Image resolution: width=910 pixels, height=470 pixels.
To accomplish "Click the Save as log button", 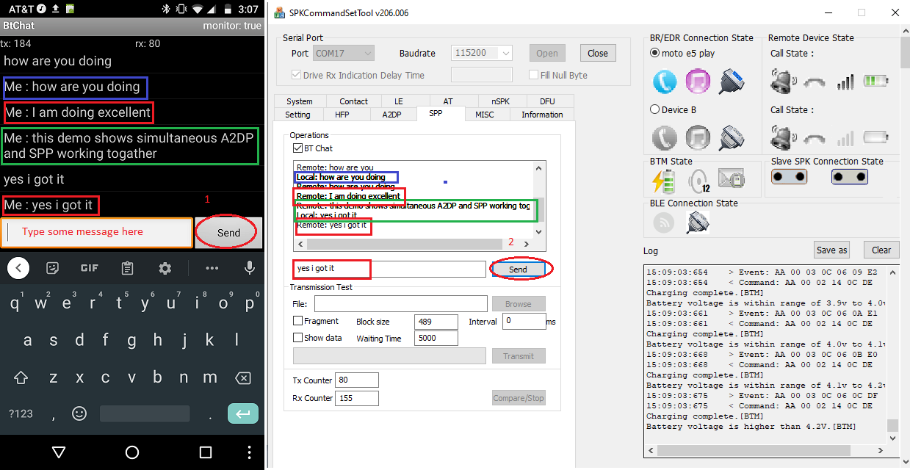I will pyautogui.click(x=831, y=250).
